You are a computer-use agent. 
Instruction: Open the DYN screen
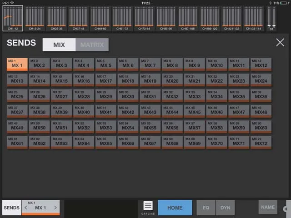[226, 208]
